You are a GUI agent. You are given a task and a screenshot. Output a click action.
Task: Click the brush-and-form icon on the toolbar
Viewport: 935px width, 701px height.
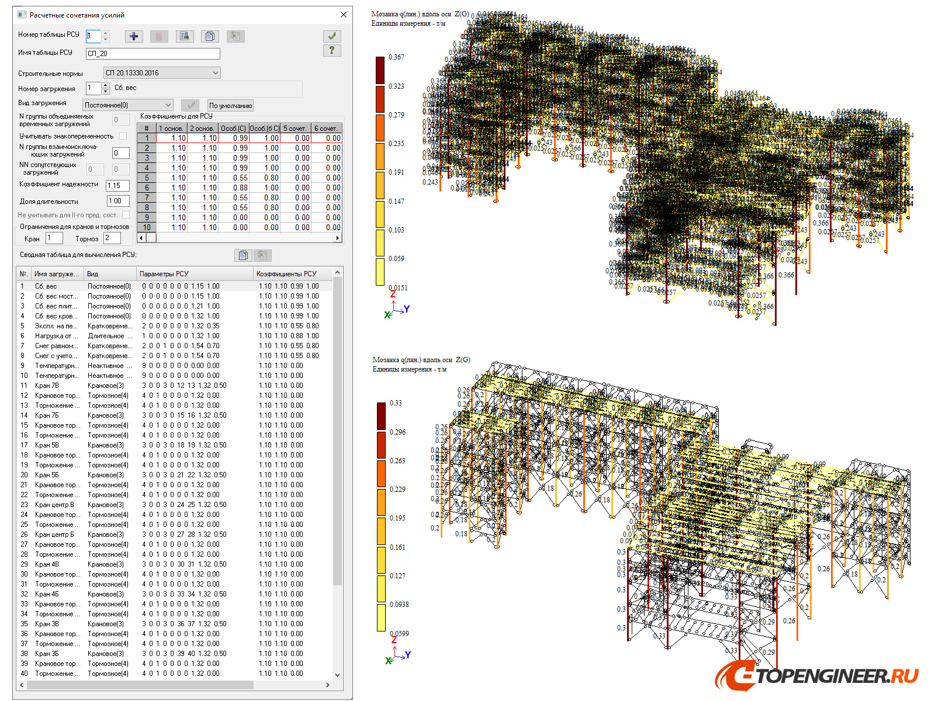[185, 36]
